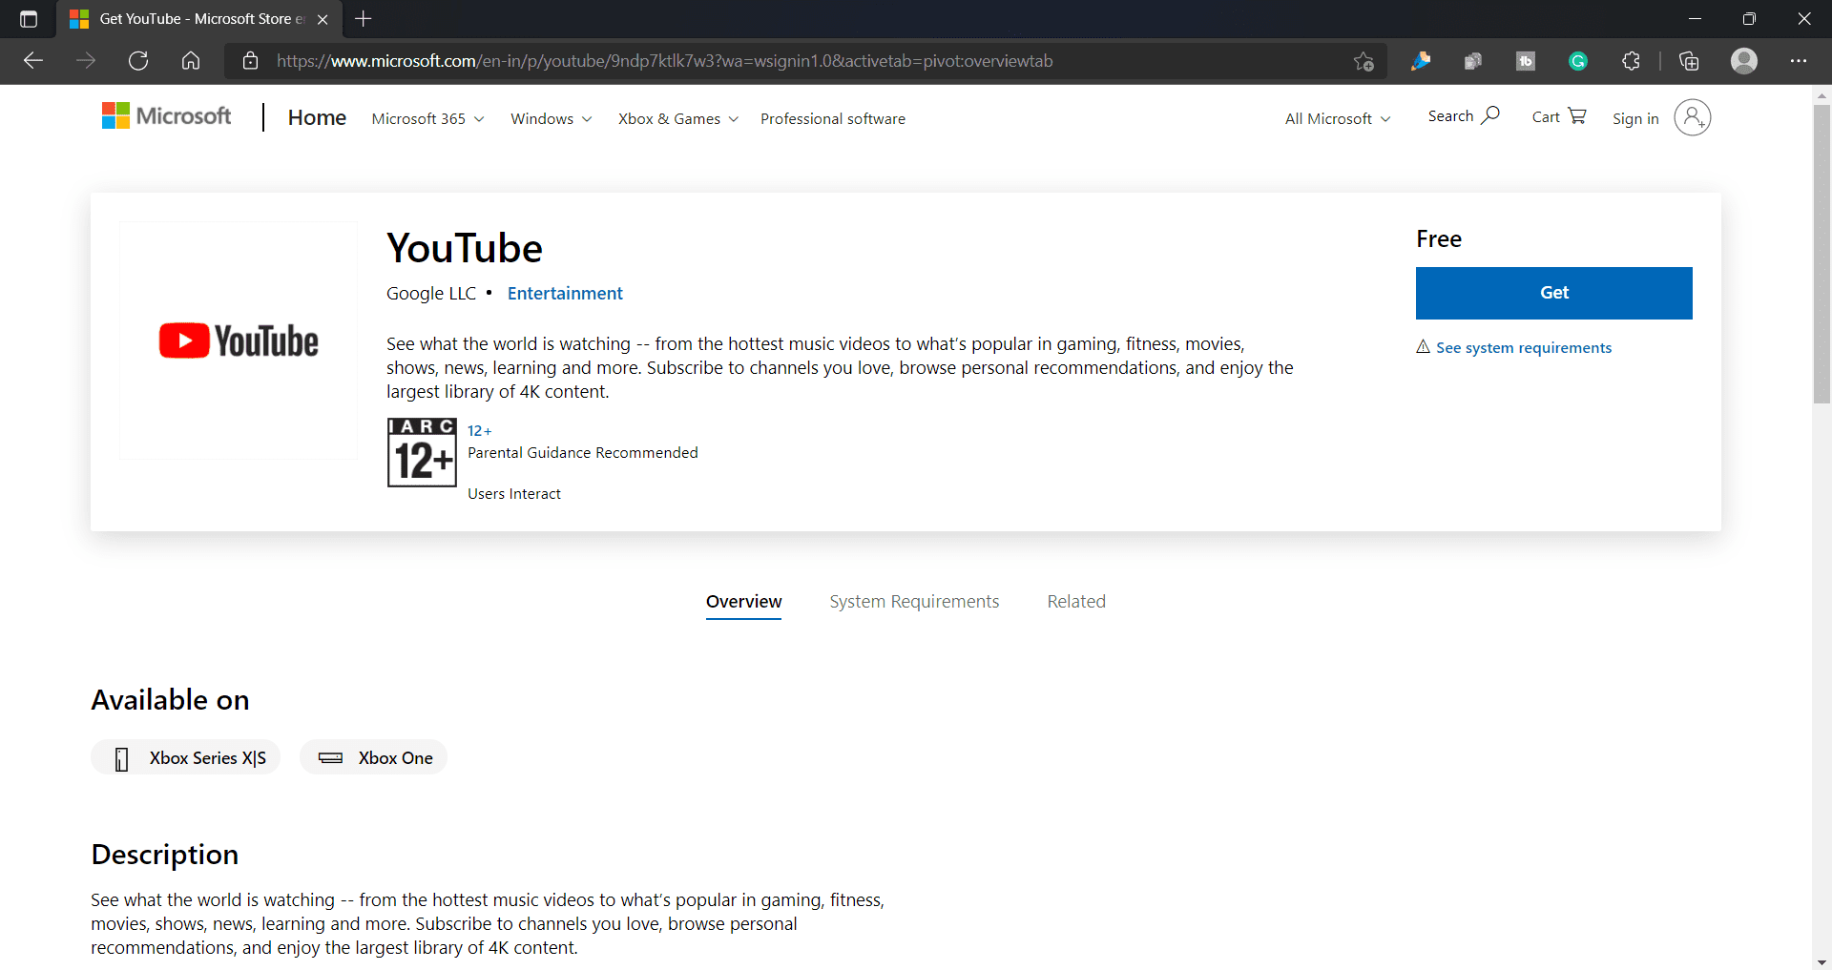Expand the Xbox & Games menu
Viewport: 1832px width, 970px height.
pyautogui.click(x=678, y=118)
